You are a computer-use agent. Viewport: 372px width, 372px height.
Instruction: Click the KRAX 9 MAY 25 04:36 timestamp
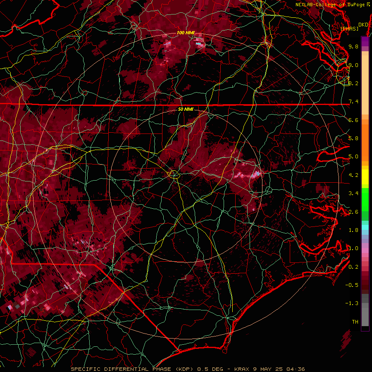[269, 369]
